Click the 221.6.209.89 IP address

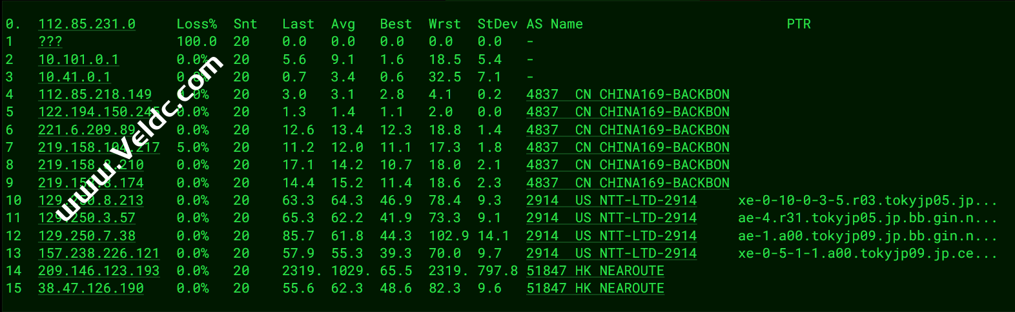87,130
